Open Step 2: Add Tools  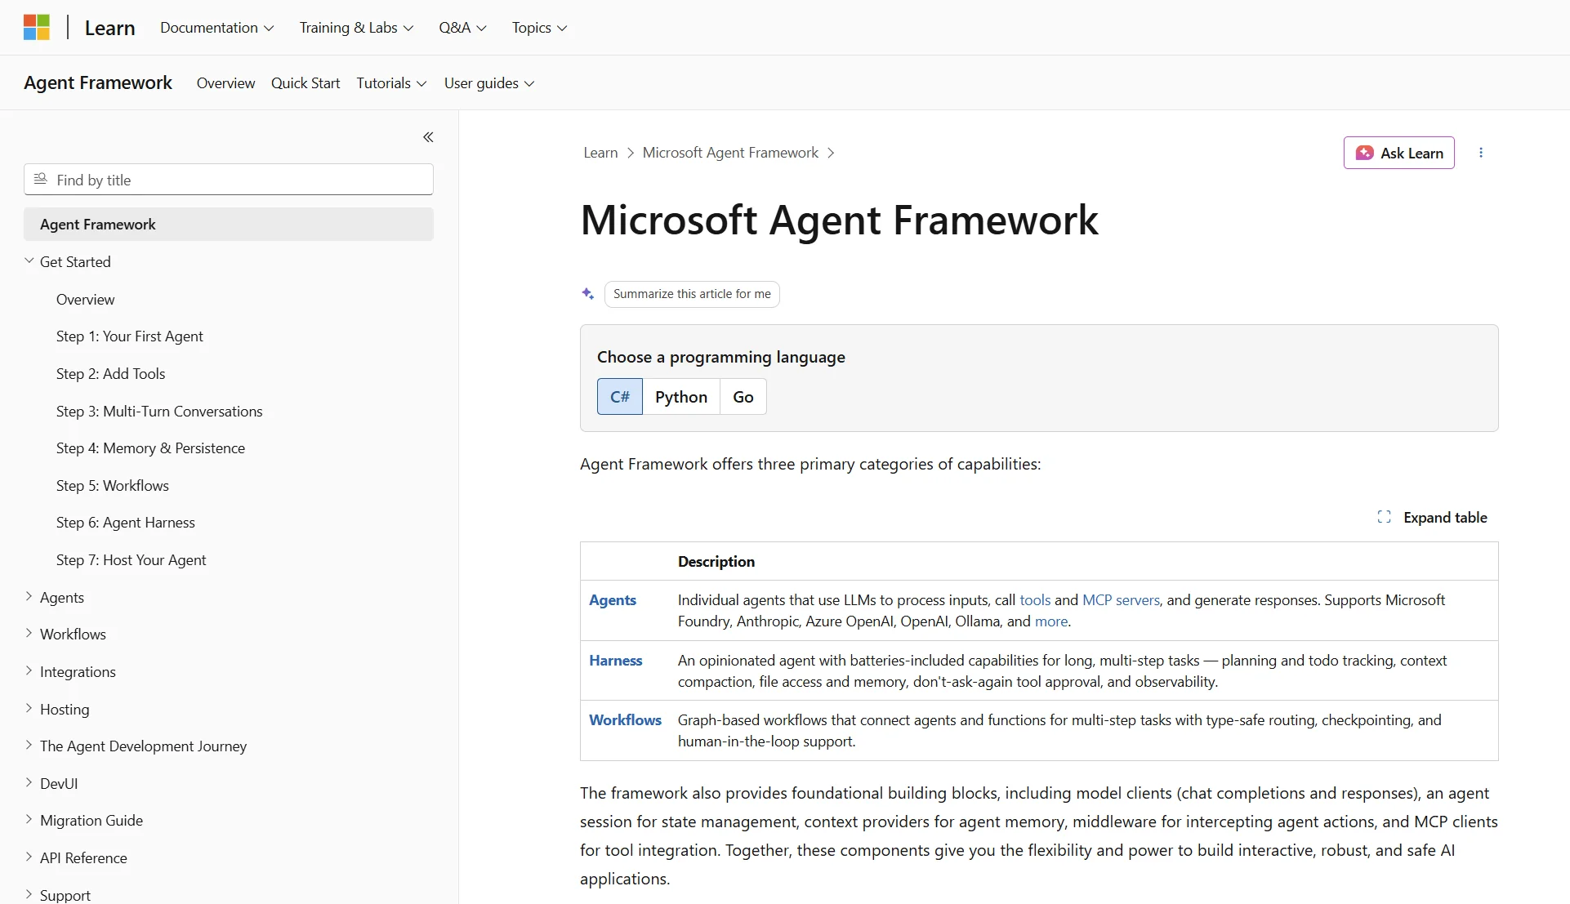coord(111,374)
